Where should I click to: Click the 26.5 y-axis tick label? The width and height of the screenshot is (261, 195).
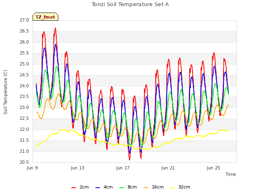click(24, 31)
